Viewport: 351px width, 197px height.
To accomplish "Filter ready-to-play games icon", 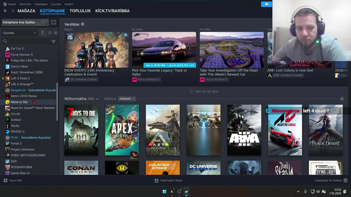I will click(56, 33).
